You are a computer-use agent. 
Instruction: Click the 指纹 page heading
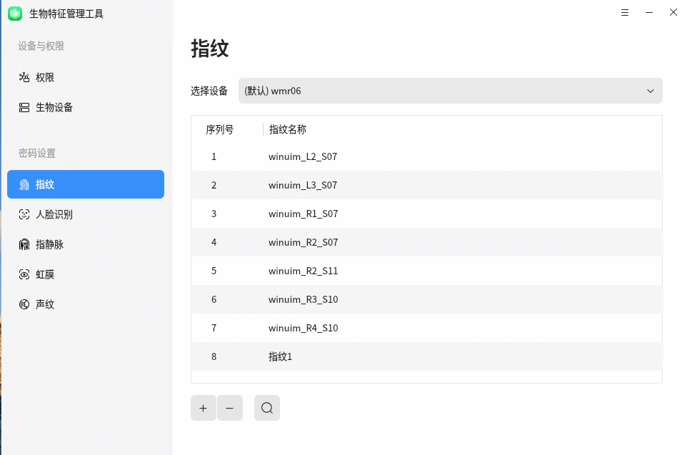210,49
